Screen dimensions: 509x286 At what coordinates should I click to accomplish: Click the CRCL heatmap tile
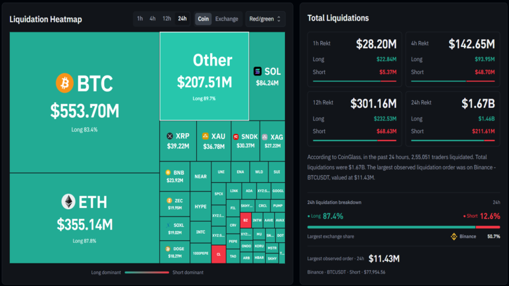(262, 206)
